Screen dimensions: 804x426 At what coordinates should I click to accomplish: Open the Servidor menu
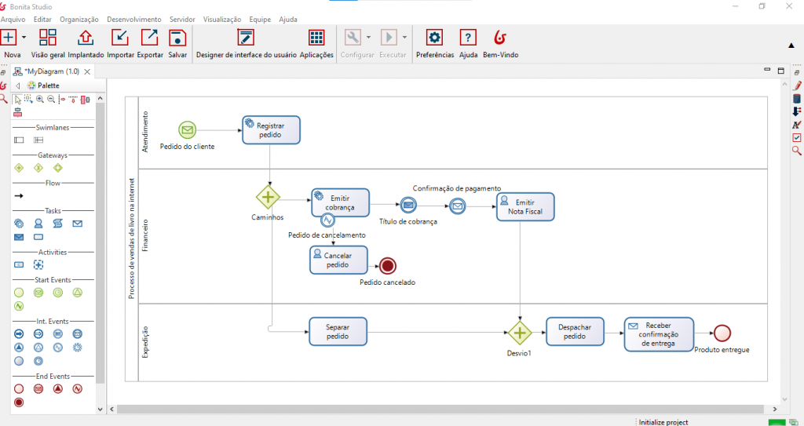click(182, 19)
